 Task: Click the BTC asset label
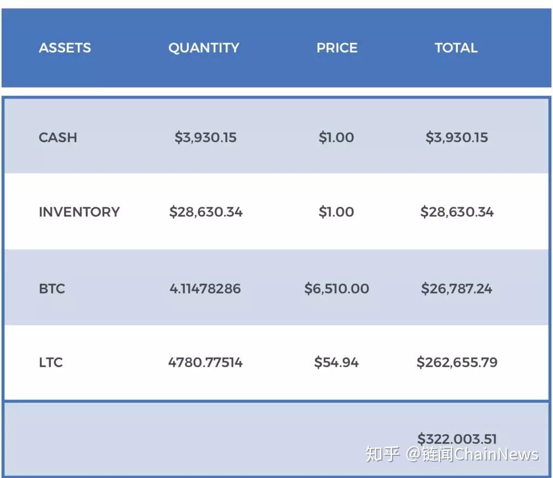52,288
